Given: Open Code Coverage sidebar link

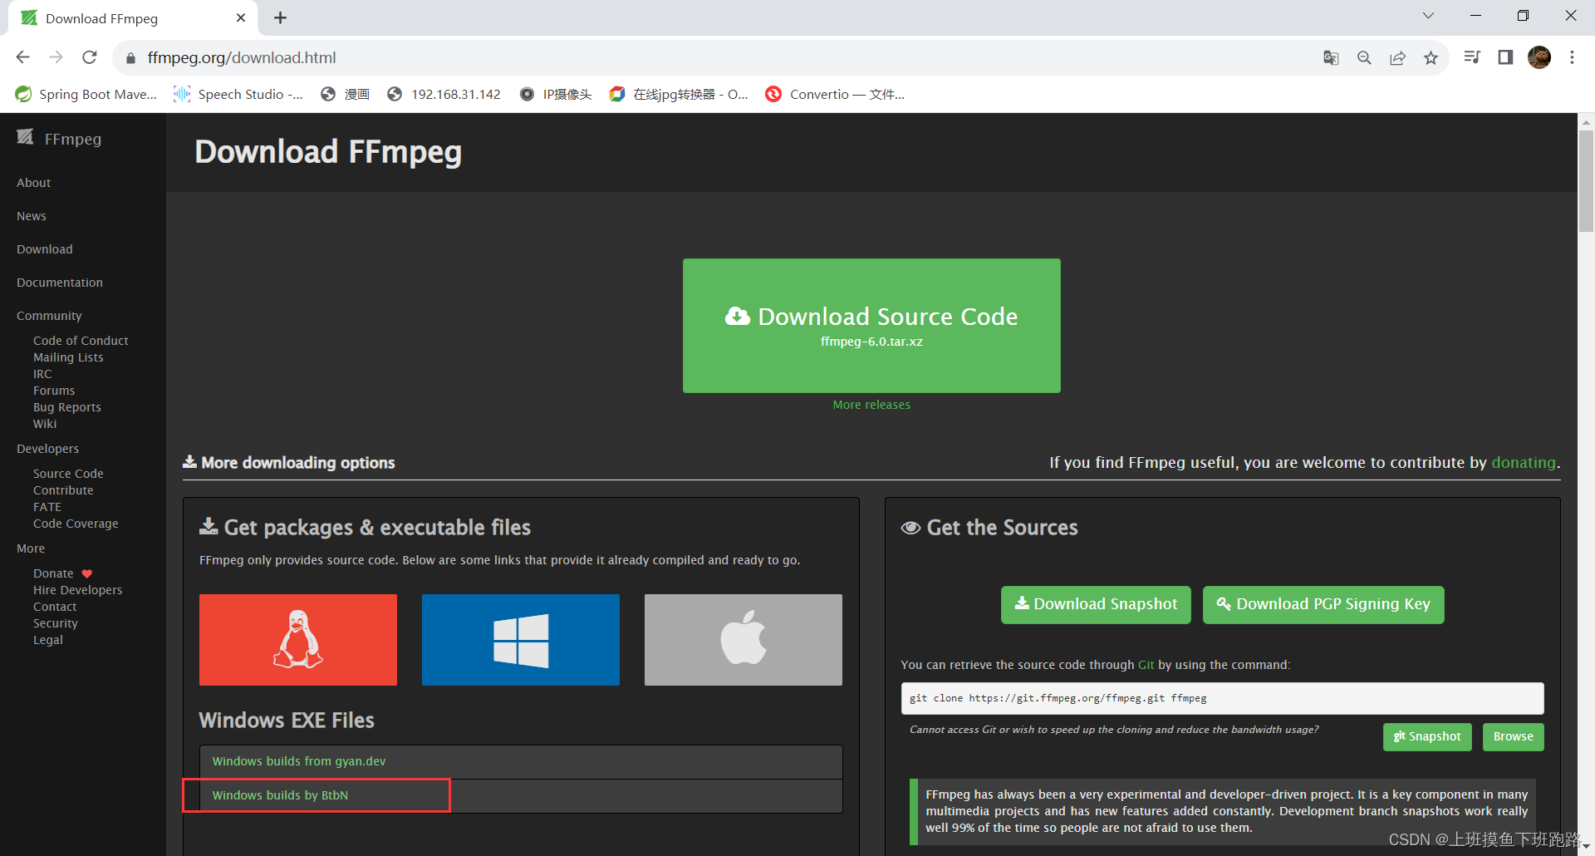Looking at the screenshot, I should tap(76, 524).
